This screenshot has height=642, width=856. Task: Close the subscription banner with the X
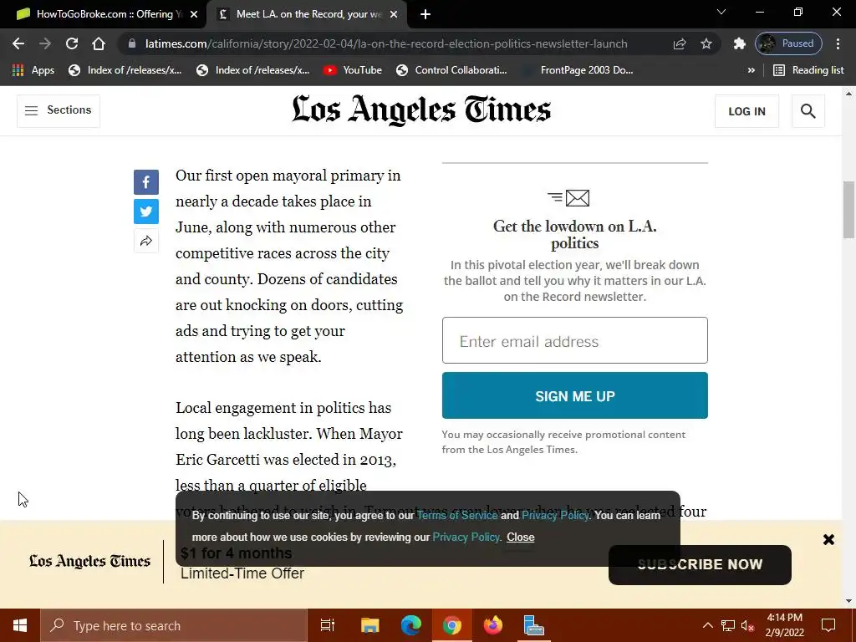click(828, 540)
